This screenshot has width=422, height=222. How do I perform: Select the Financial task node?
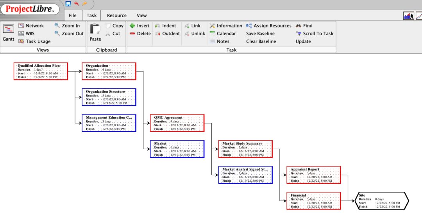point(313,201)
